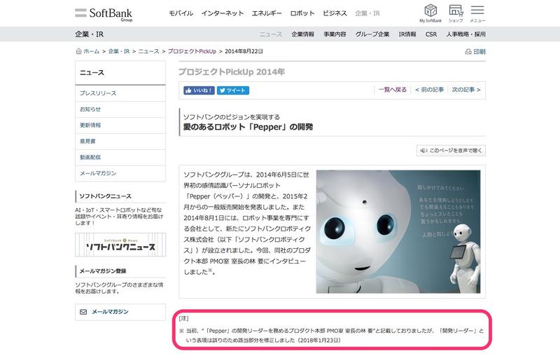Click 企業・IR breadcrumb link
The height and width of the screenshot is (354, 560).
[119, 51]
